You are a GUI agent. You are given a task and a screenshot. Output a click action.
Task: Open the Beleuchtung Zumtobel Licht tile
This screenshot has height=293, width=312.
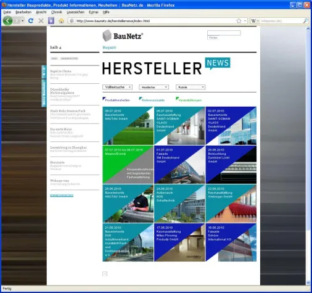[x=231, y=165]
